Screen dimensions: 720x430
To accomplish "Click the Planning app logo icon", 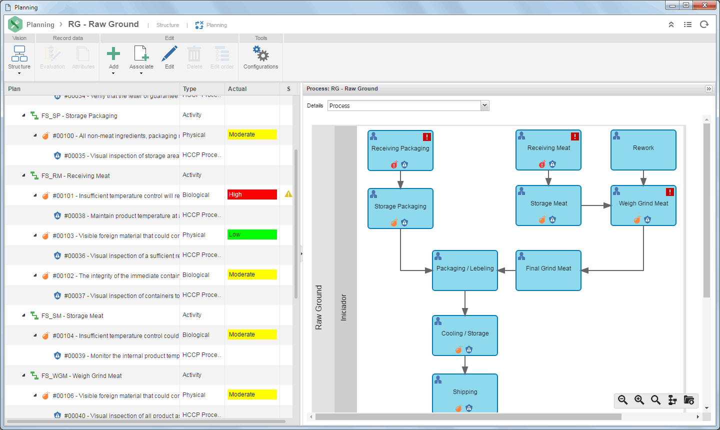I will click(x=15, y=24).
